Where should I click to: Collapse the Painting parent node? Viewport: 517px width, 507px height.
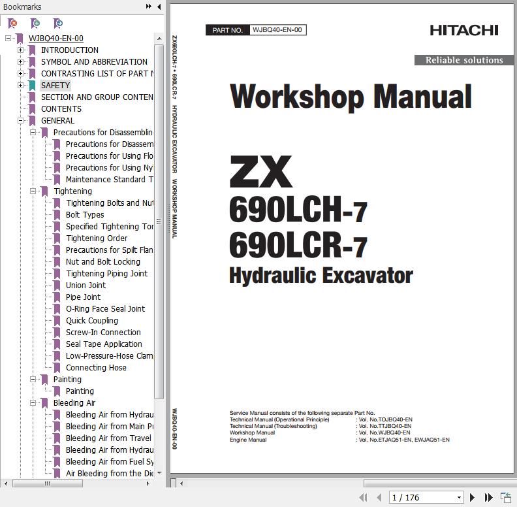click(x=33, y=380)
